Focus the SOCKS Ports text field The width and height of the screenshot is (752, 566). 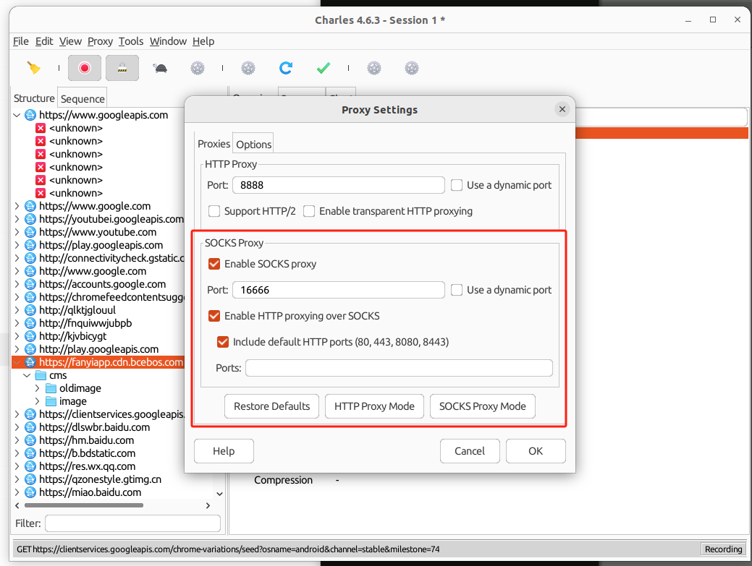click(399, 368)
